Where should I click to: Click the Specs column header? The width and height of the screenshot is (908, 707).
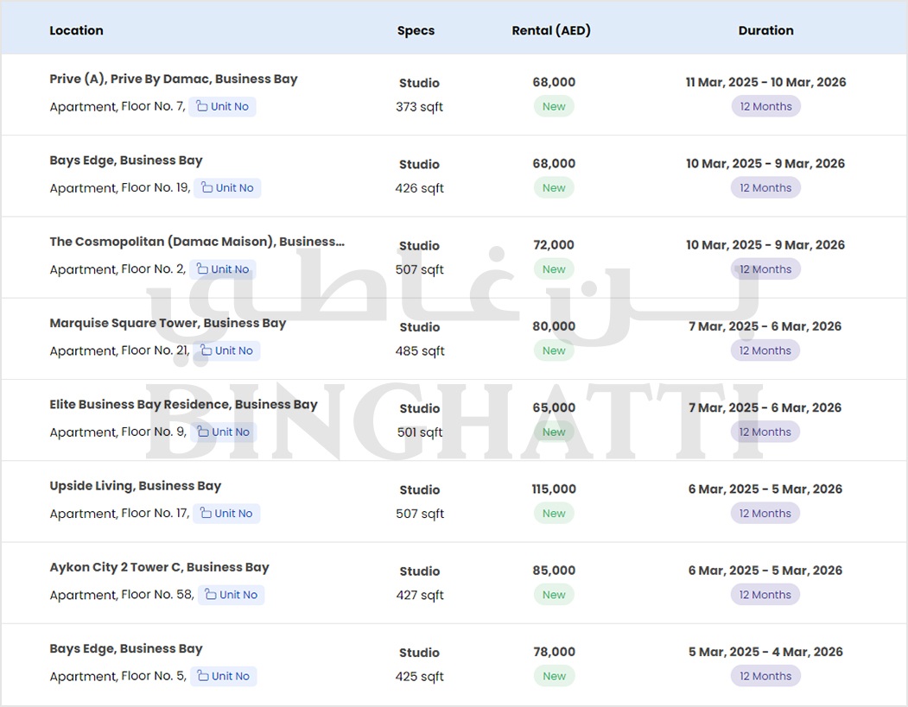pos(416,30)
